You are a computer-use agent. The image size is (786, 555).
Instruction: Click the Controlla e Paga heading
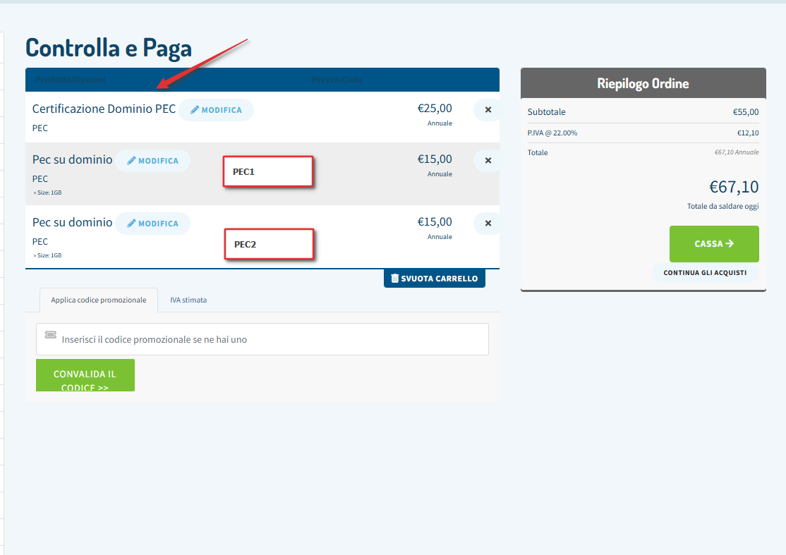click(x=109, y=48)
